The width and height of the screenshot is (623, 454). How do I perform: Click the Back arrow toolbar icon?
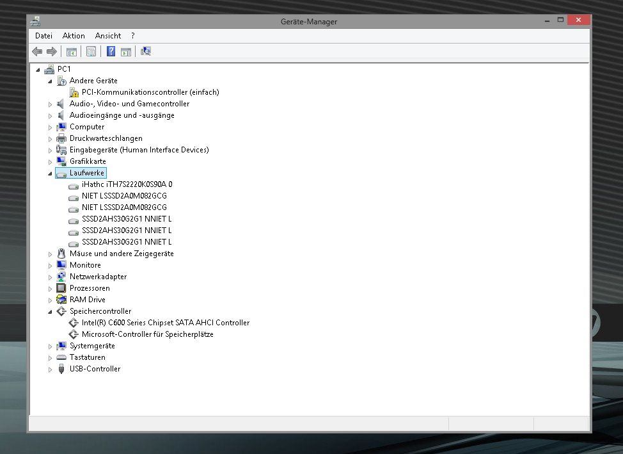pyautogui.click(x=37, y=51)
